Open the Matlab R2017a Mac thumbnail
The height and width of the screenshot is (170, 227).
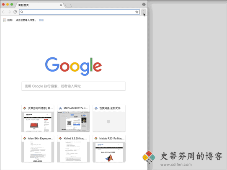coord(109,149)
